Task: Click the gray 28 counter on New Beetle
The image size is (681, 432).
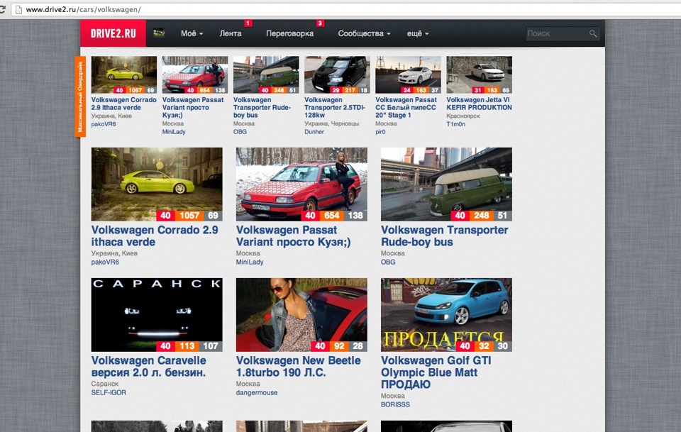Action: 358,346
